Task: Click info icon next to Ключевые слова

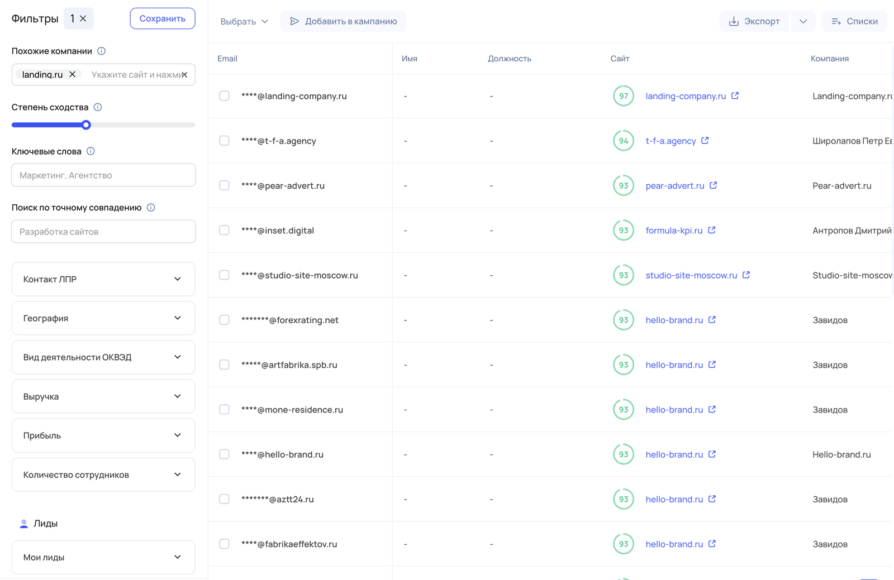Action: click(91, 151)
